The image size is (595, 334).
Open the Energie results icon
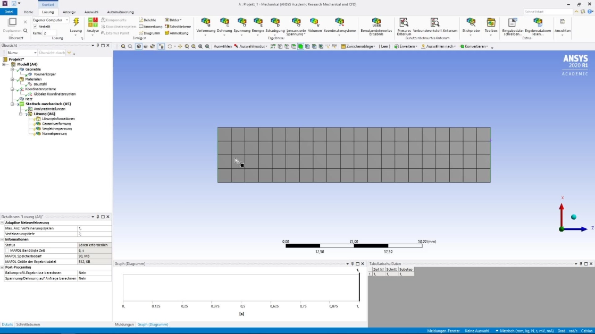point(258,22)
